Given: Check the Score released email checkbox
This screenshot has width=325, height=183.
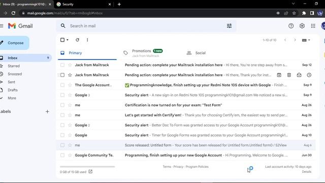Looking at the screenshot, I should (x=62, y=145).
